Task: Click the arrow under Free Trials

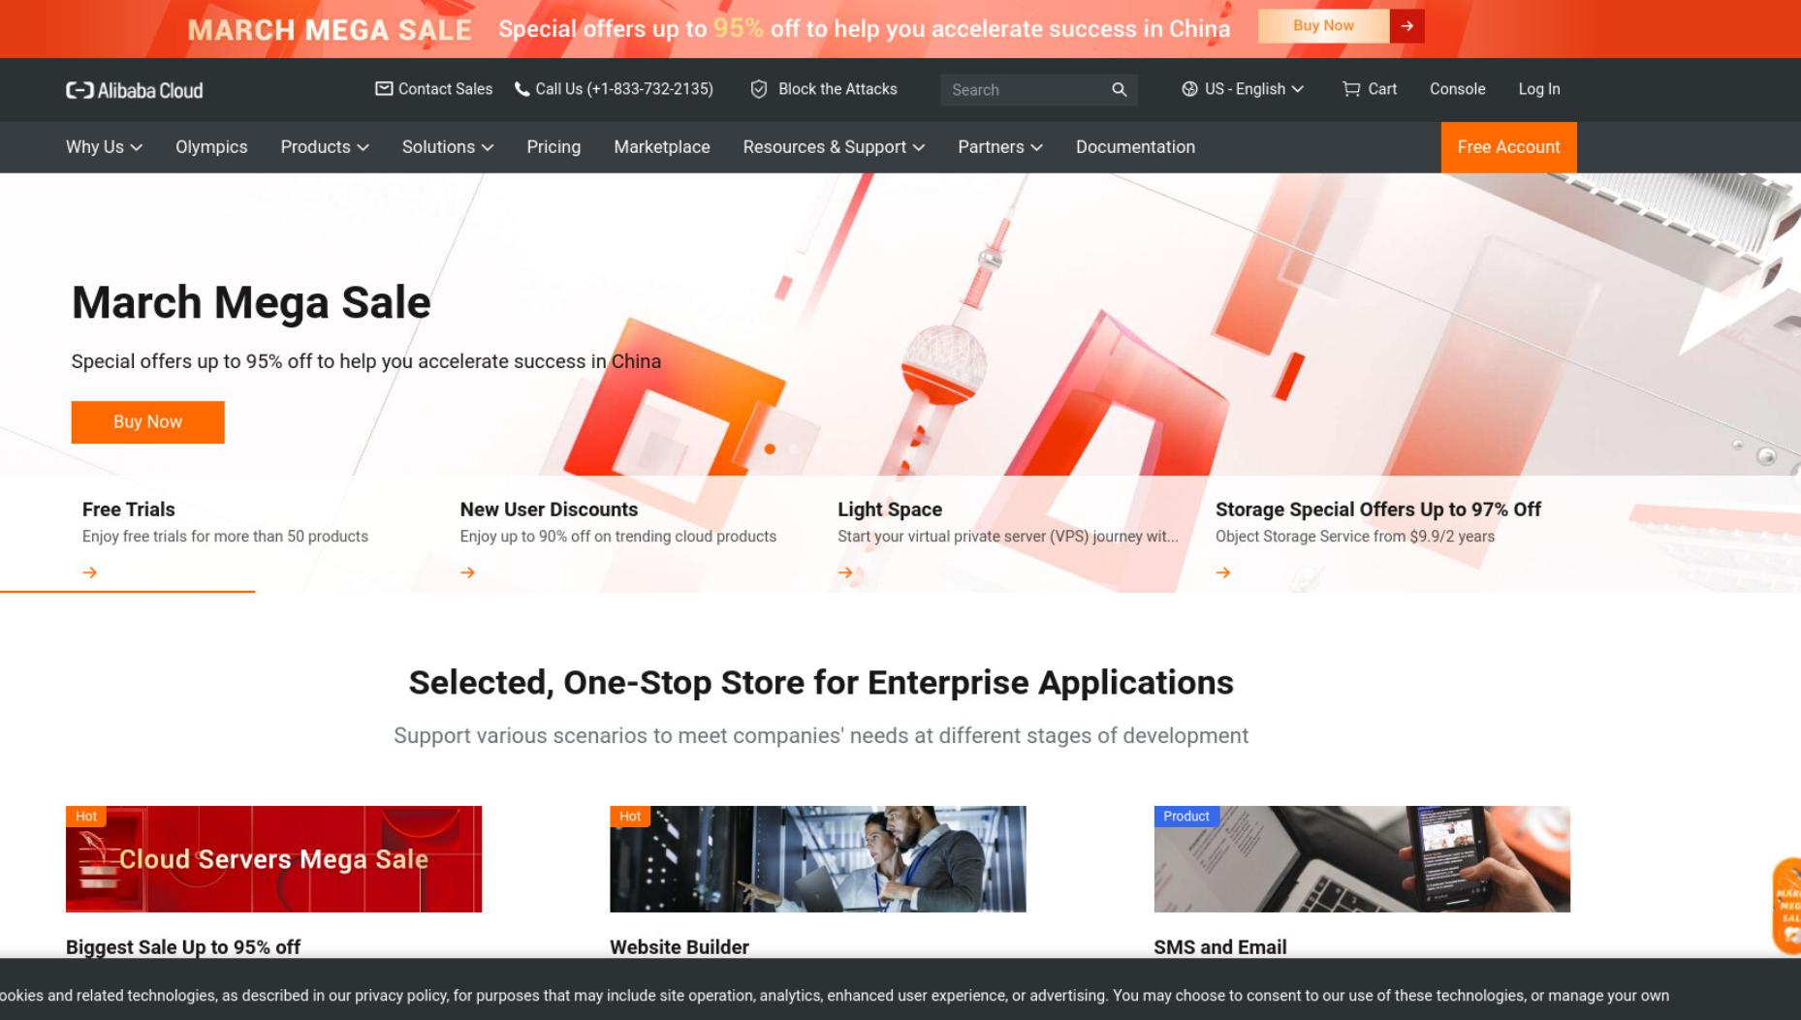Action: point(90,572)
